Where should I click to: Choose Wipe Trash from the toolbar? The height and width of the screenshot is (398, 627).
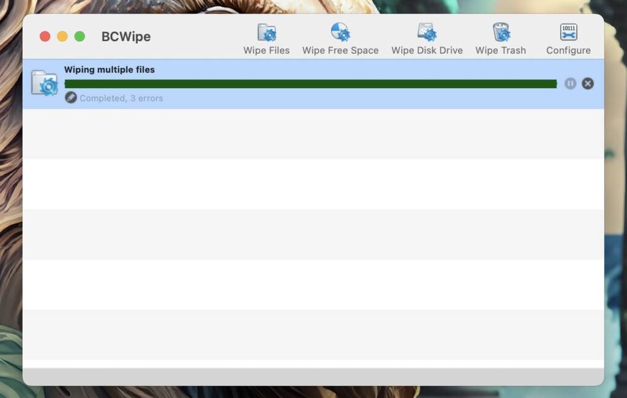[500, 39]
